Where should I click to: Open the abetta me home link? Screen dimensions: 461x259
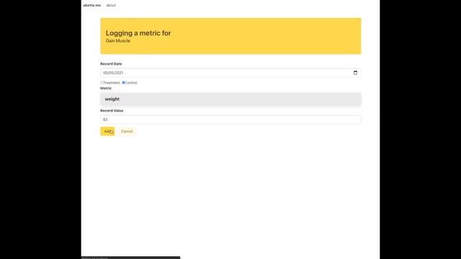point(91,5)
